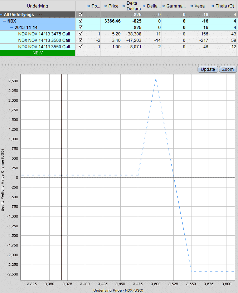
Task: Click the 5.20 price cell
Action: (111, 34)
